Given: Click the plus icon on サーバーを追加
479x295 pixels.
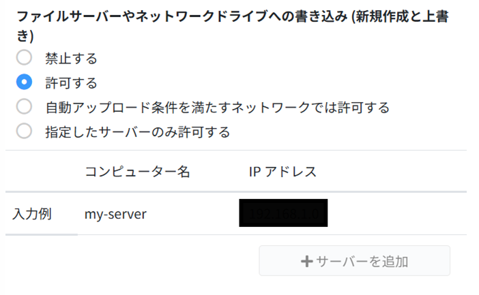Looking at the screenshot, I should (306, 262).
